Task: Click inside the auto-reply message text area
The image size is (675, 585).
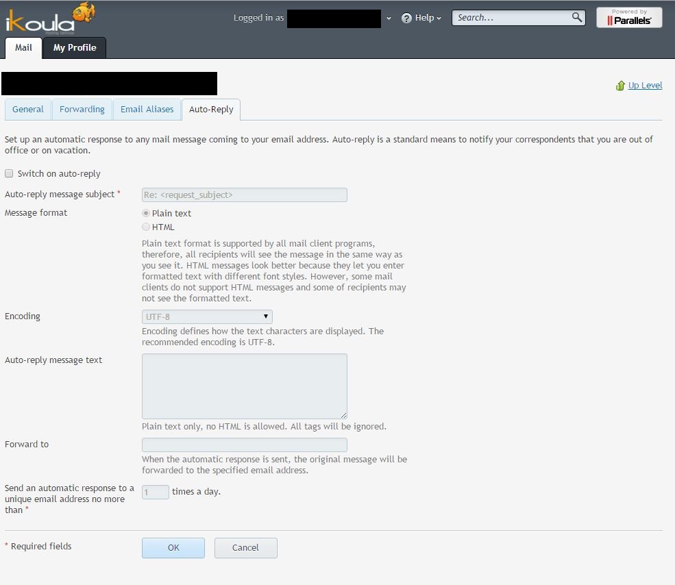Action: click(244, 386)
